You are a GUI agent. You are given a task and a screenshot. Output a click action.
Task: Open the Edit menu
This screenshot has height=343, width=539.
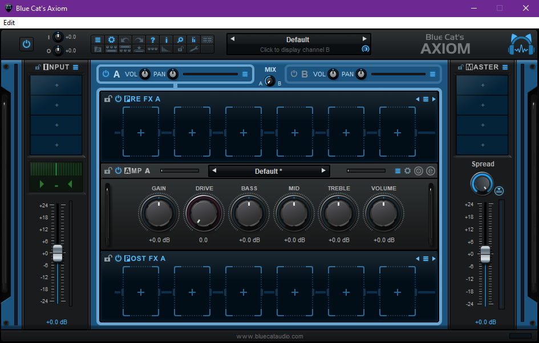click(9, 23)
